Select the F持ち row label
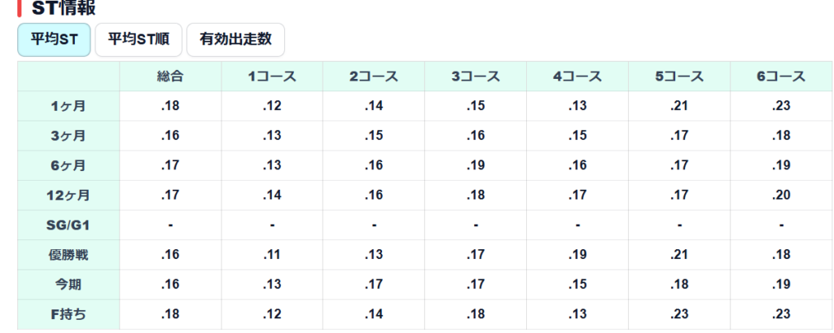This screenshot has height=333, width=834. coord(68,314)
